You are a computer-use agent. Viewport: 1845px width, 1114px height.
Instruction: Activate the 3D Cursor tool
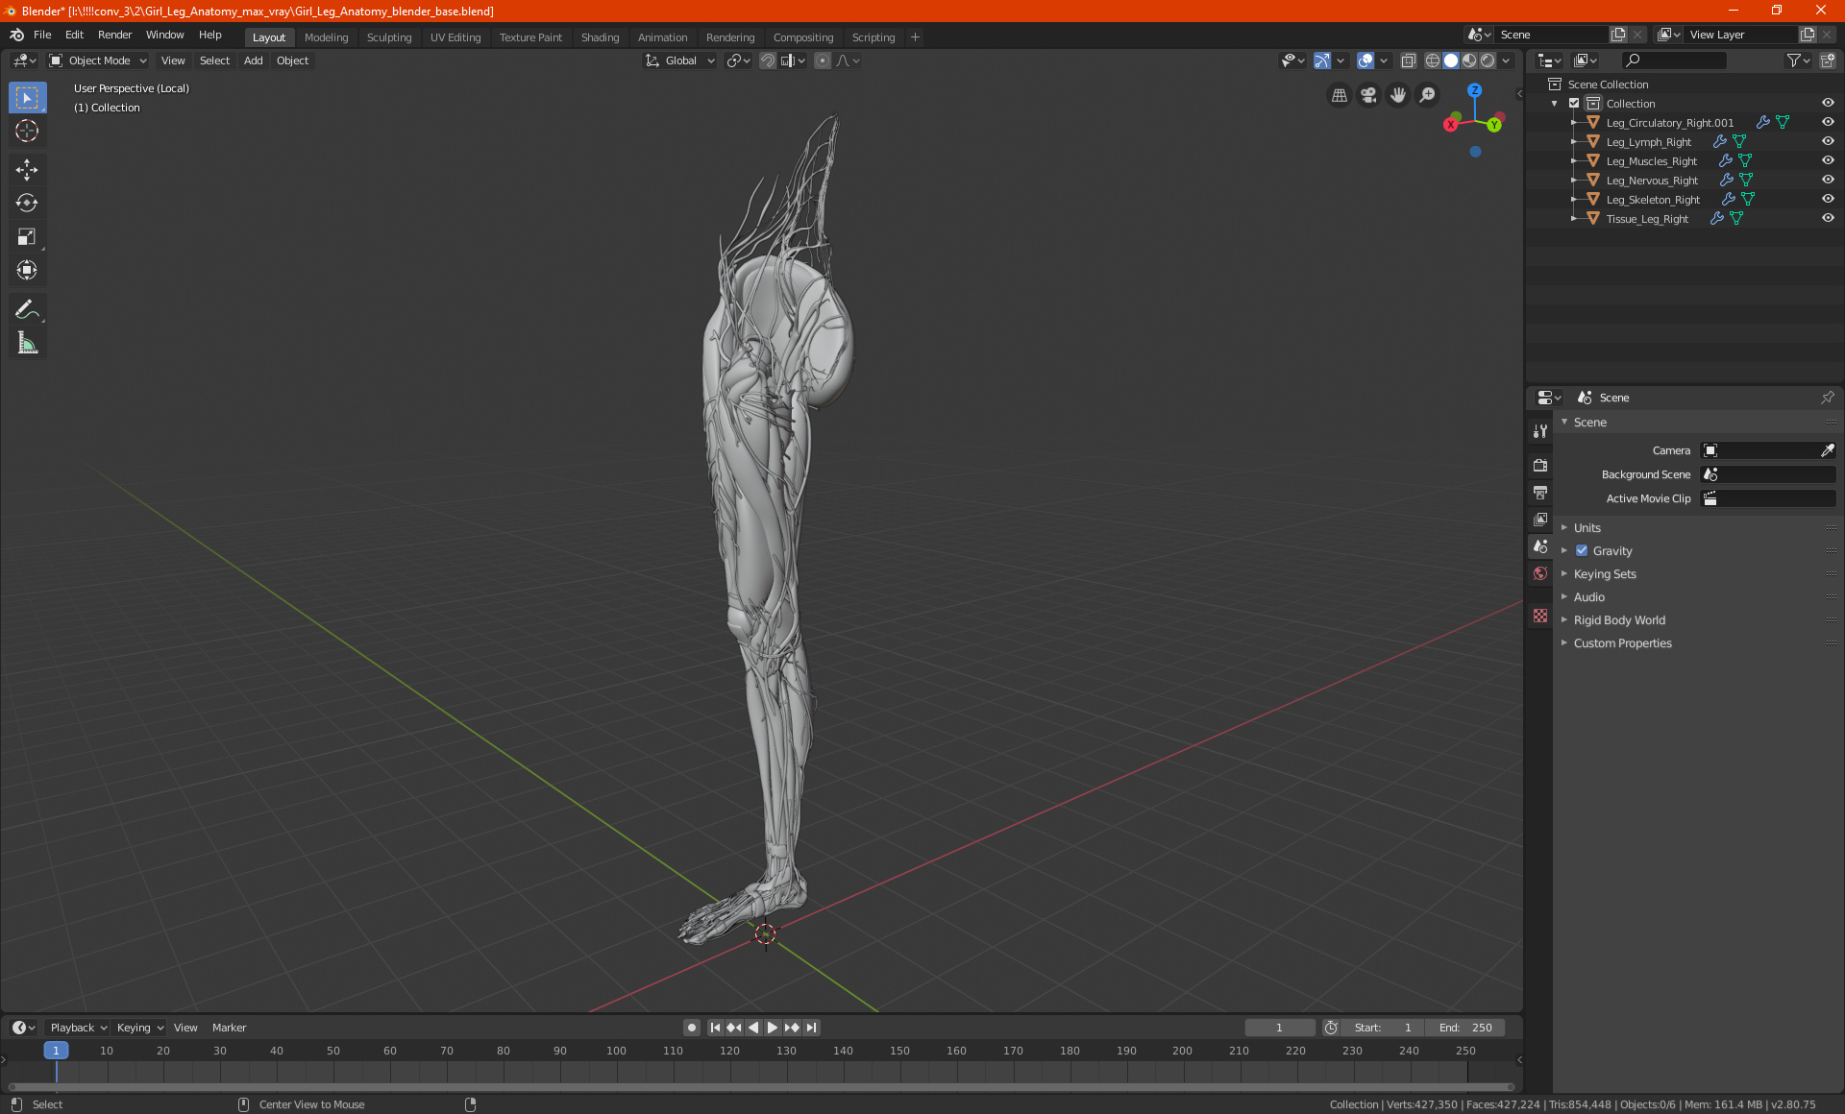[27, 132]
